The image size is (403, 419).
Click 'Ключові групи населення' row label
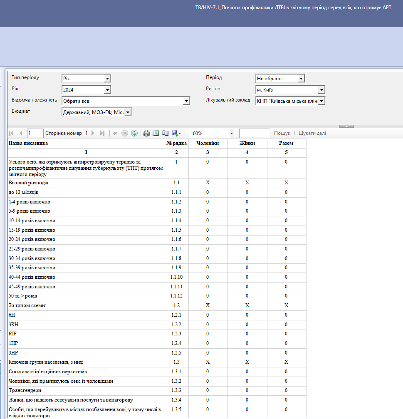coord(46,362)
